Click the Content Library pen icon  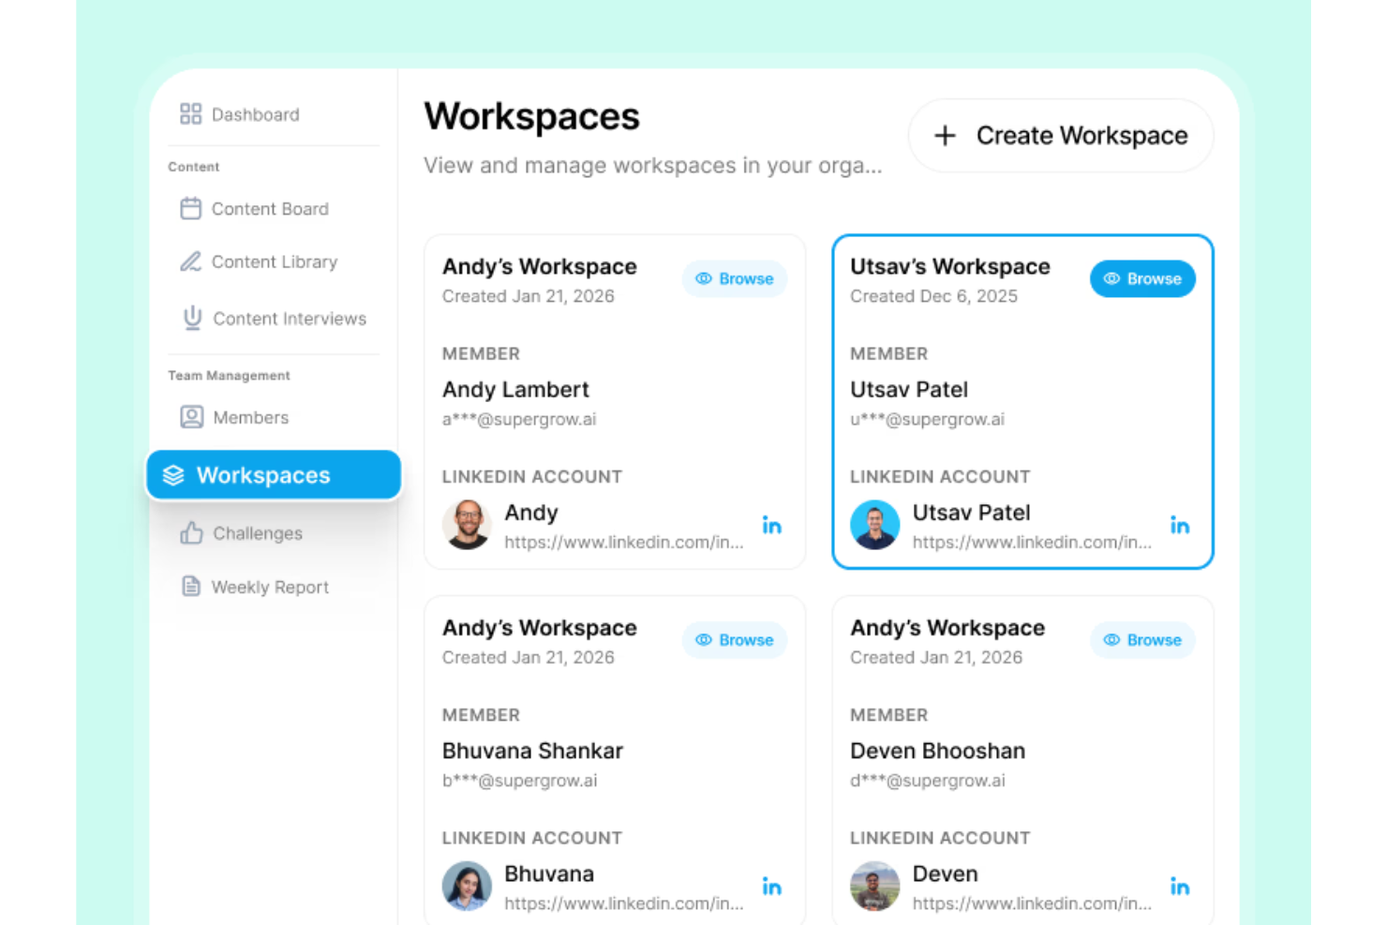click(190, 261)
